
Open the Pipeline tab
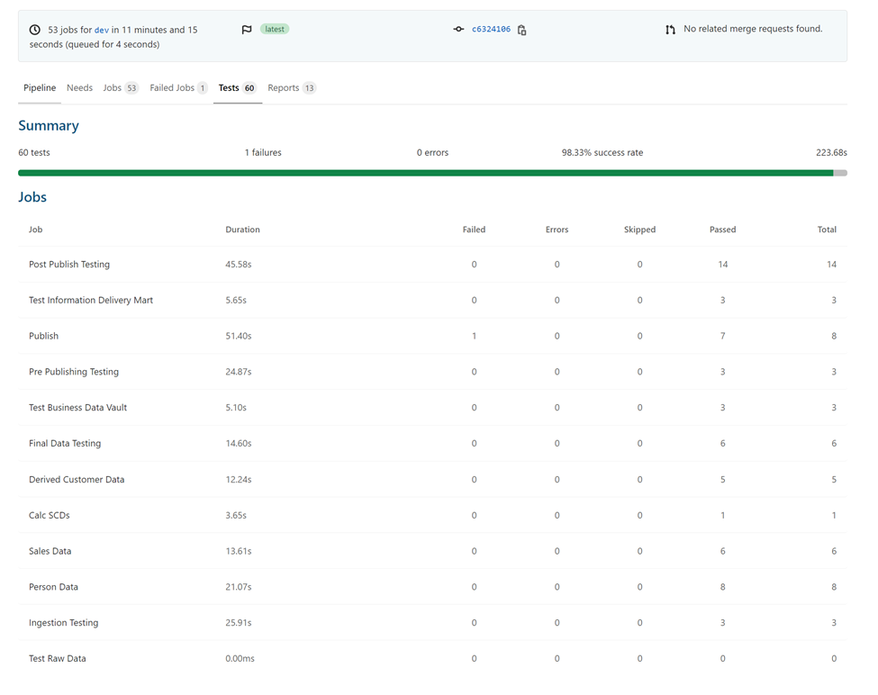pyautogui.click(x=40, y=88)
